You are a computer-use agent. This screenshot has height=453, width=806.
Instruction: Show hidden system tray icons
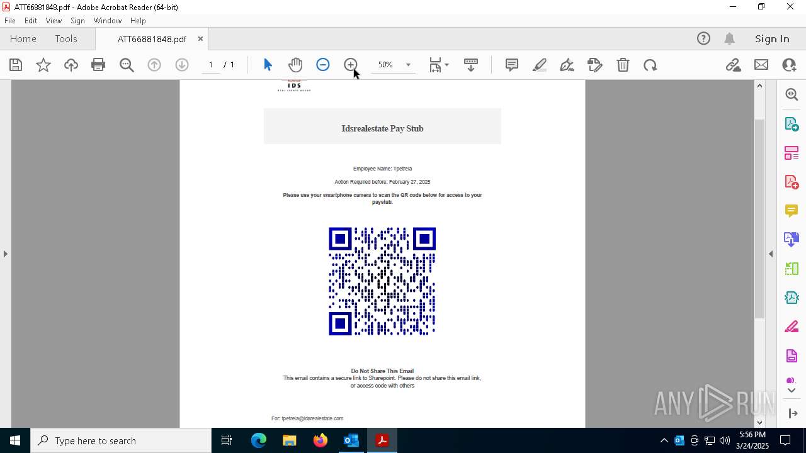(664, 440)
